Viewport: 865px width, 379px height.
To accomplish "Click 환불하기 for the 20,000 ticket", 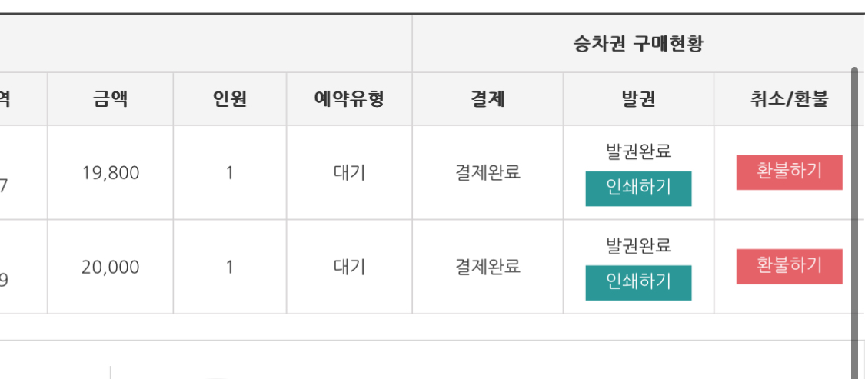I will click(x=789, y=267).
